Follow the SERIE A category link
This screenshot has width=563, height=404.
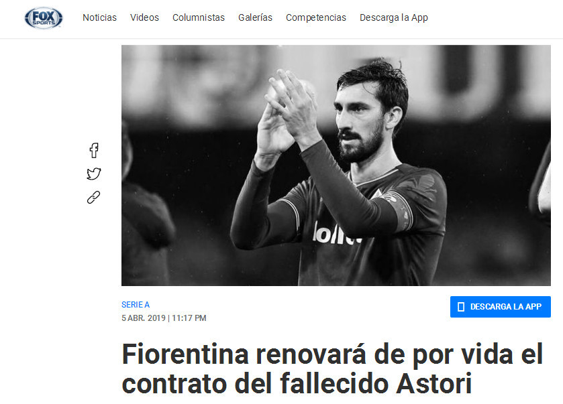[x=136, y=305]
